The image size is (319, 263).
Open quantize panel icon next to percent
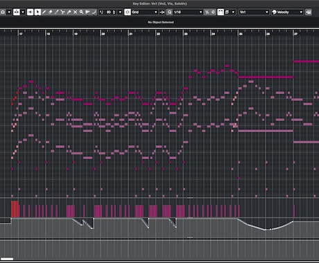click(x=213, y=12)
